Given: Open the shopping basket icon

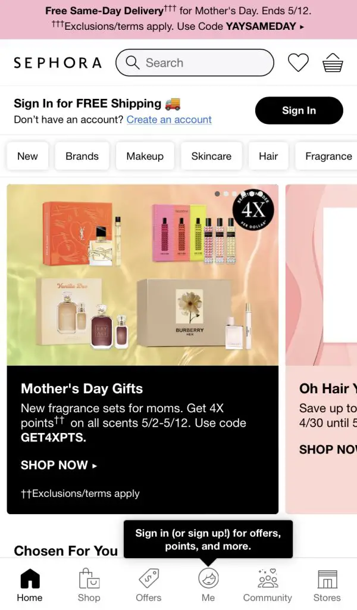Looking at the screenshot, I should tap(333, 63).
